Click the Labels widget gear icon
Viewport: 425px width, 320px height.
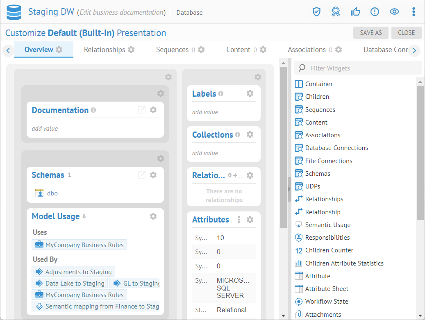click(x=250, y=93)
